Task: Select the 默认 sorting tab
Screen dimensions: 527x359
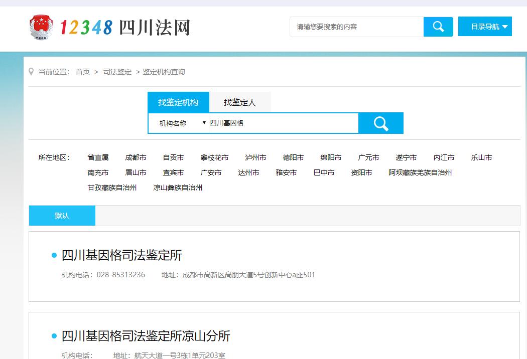Action: [62, 216]
